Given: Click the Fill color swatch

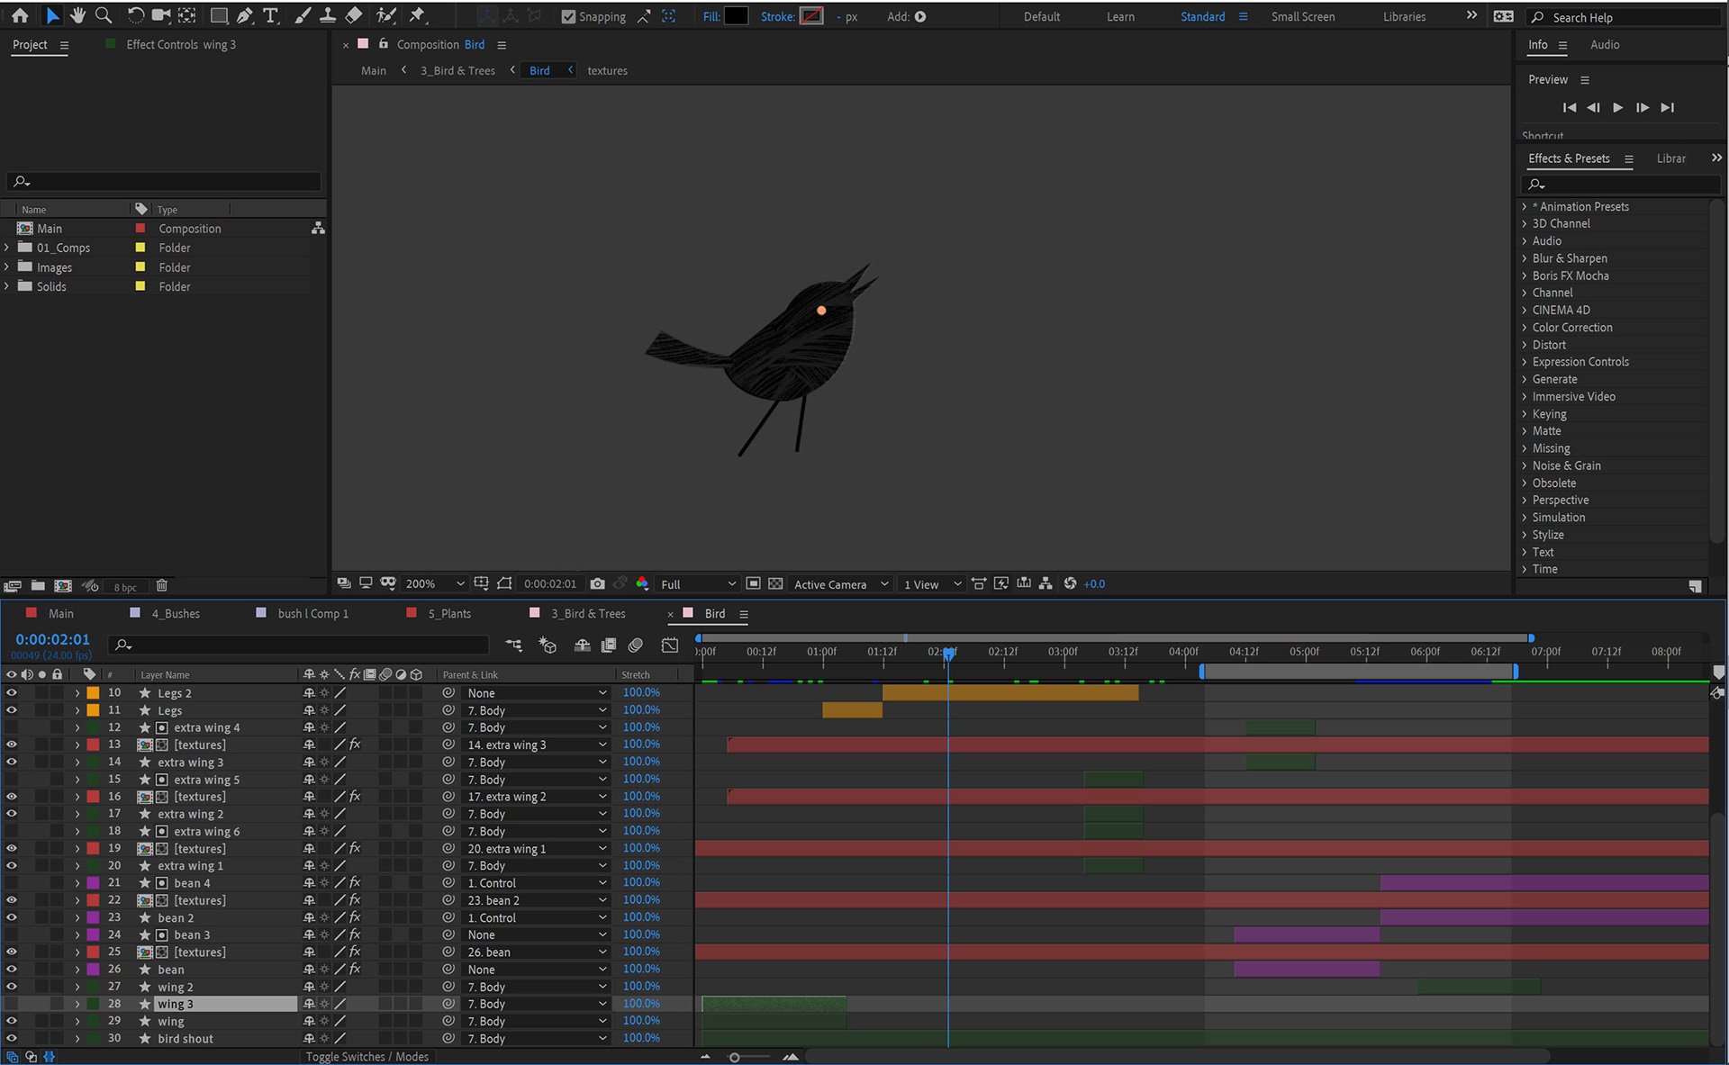Looking at the screenshot, I should coord(736,16).
